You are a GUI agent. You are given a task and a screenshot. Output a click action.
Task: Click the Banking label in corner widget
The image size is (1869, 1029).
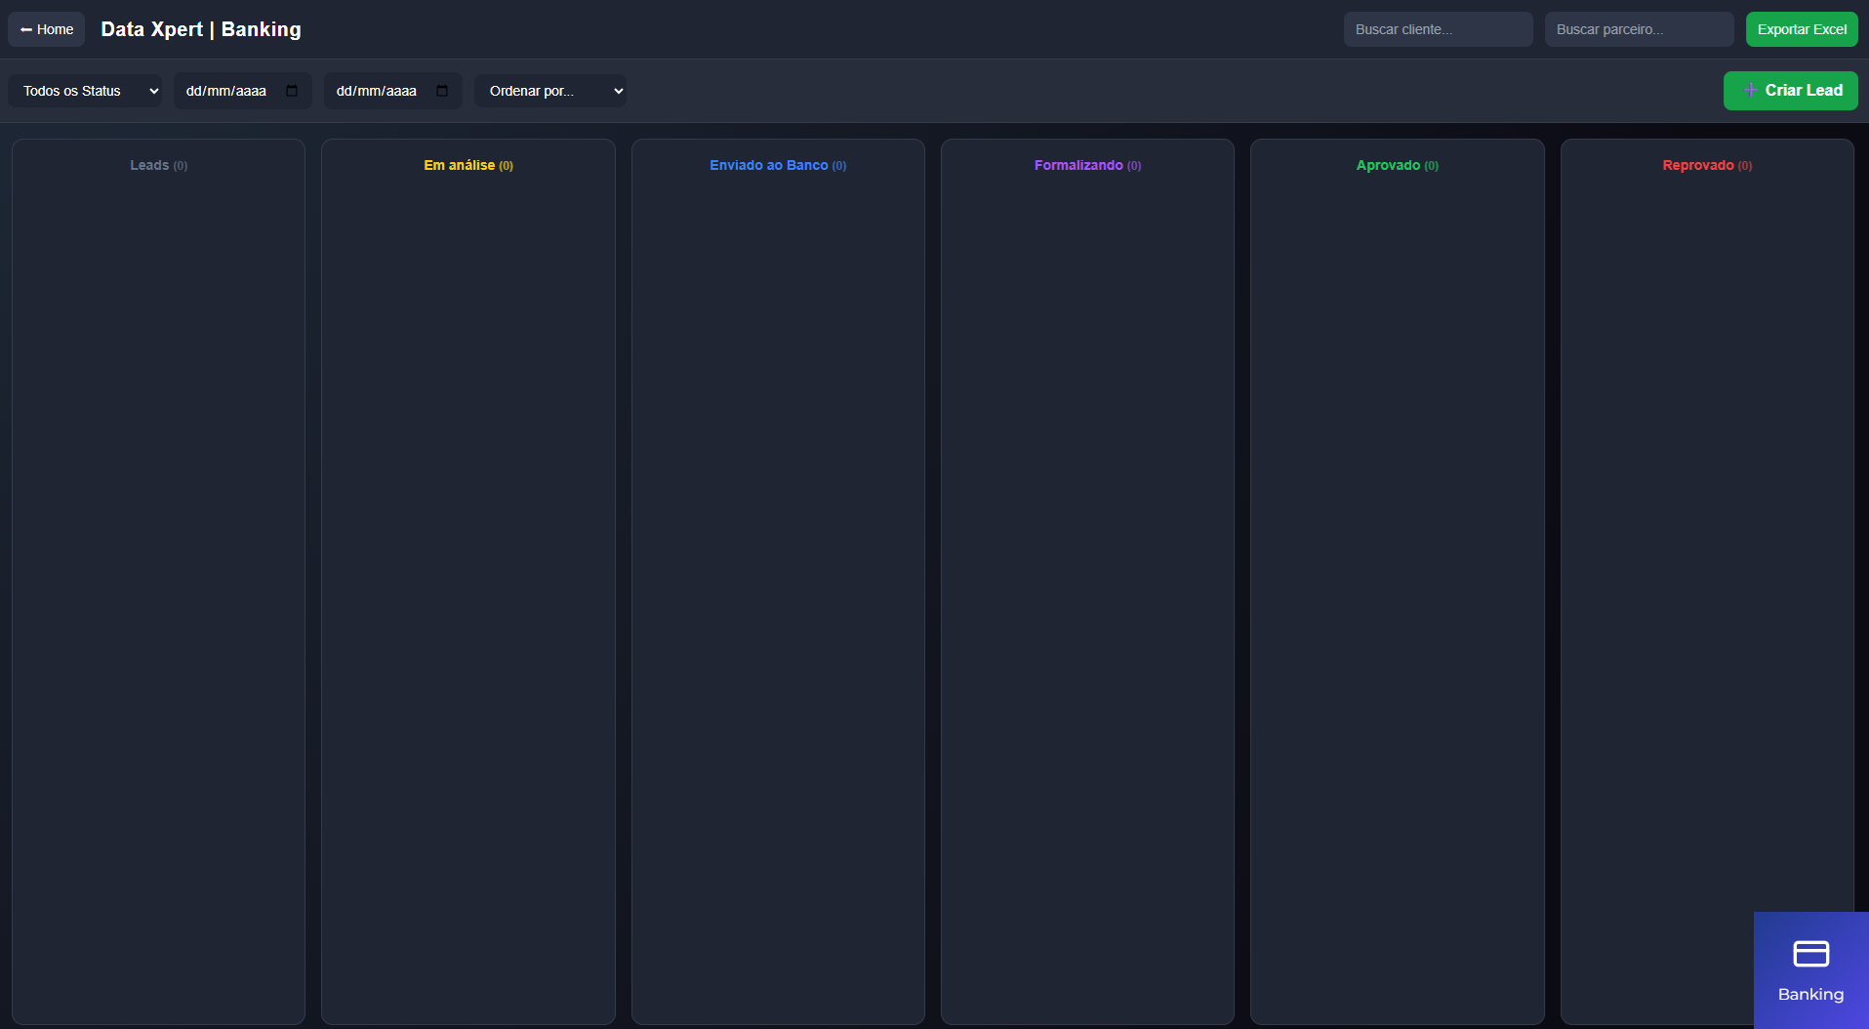click(1810, 994)
